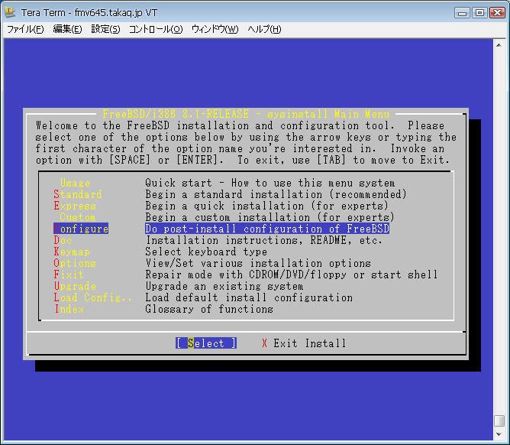Pick the Express installation entry

point(75,206)
